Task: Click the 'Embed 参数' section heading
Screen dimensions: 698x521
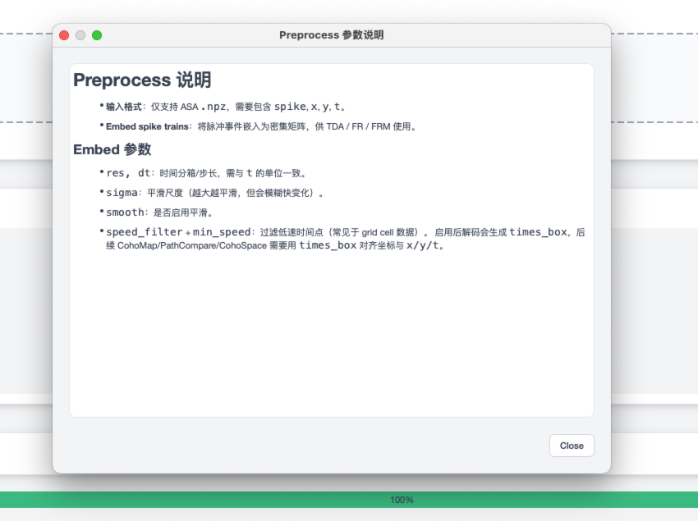Action: pos(112,150)
